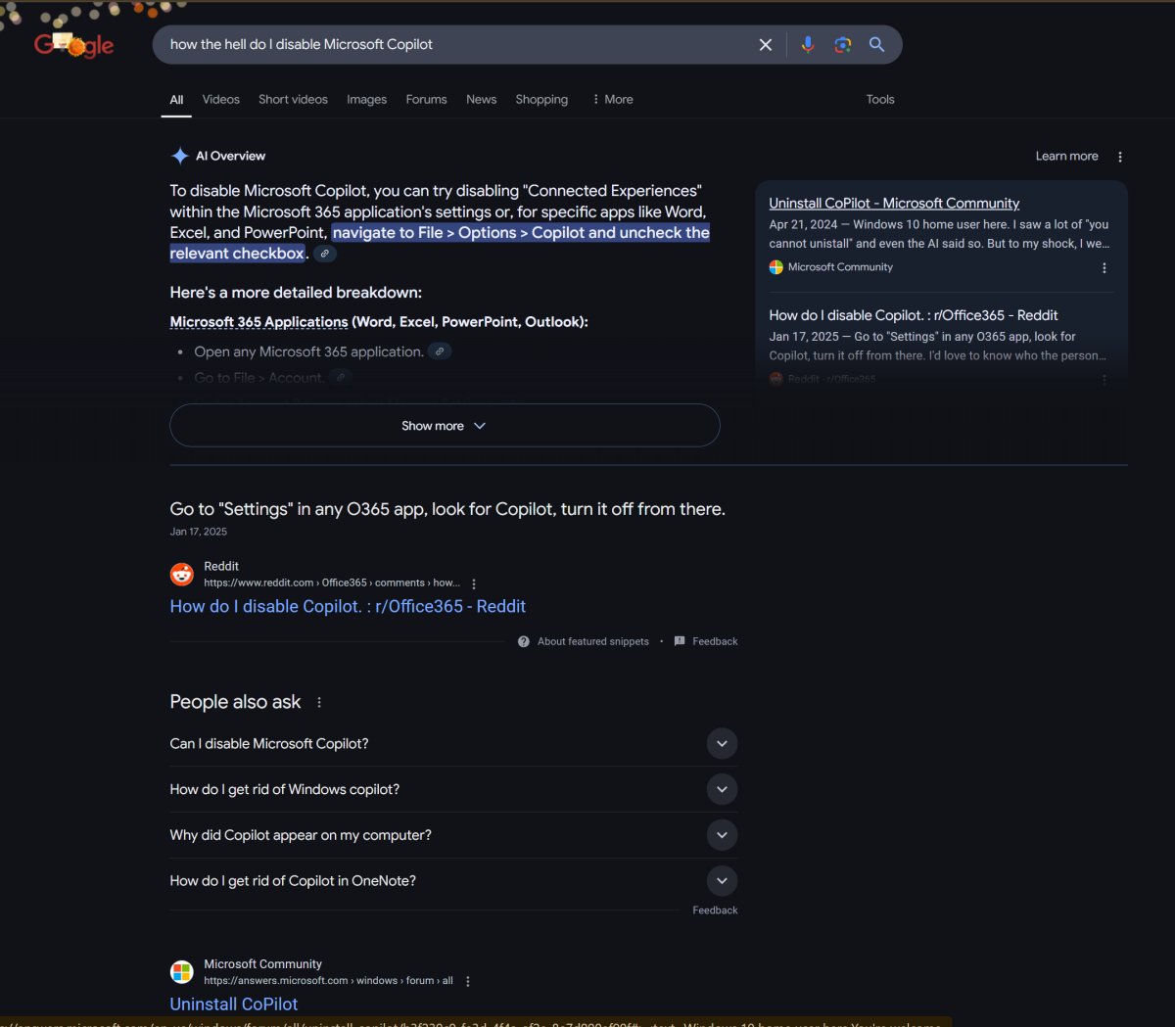Screen dimensions: 1175x1027
Task: Switch to the Videos tab
Action: (x=221, y=100)
